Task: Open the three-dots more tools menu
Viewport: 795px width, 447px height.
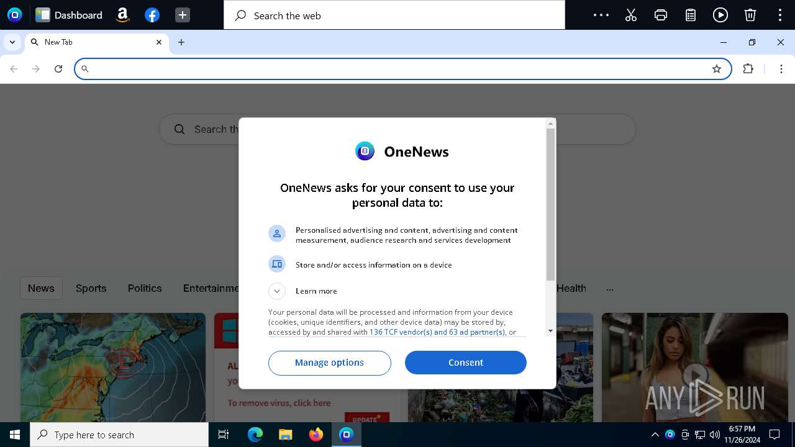Action: pyautogui.click(x=601, y=15)
